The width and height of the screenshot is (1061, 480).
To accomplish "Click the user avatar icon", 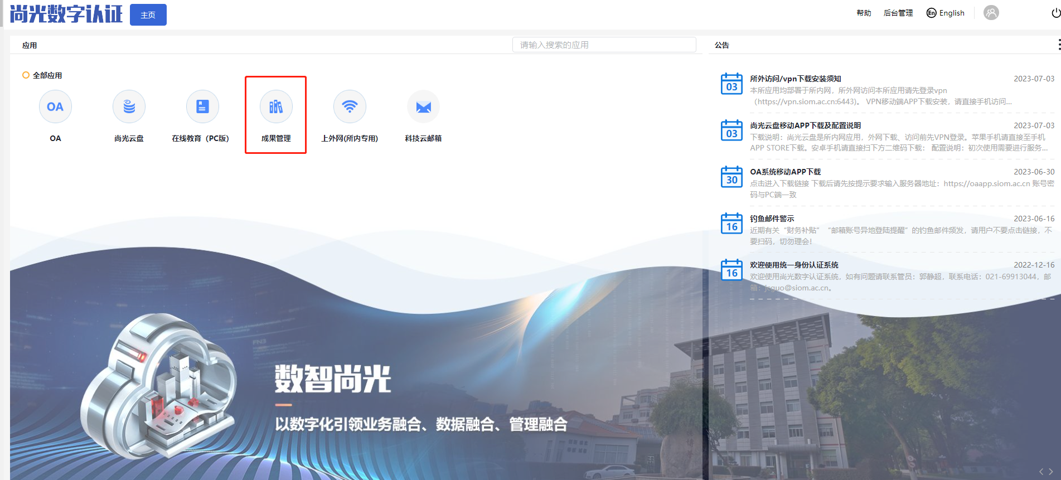I will tap(991, 13).
